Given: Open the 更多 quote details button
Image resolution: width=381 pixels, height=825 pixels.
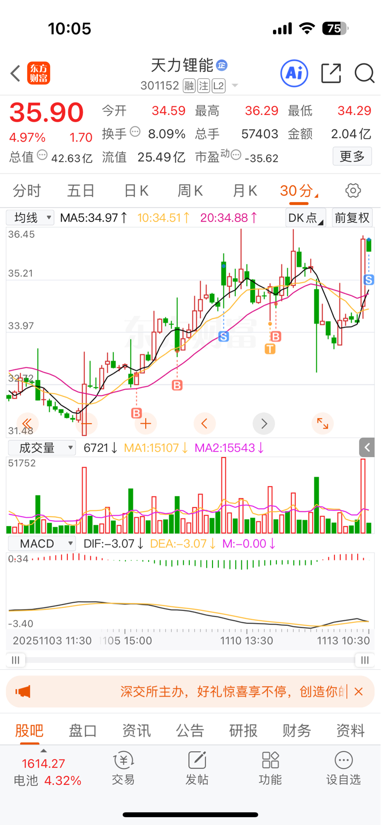Looking at the screenshot, I should click(352, 157).
